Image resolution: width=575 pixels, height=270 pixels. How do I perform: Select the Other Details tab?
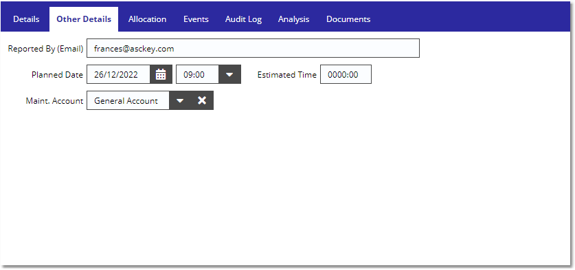point(84,19)
